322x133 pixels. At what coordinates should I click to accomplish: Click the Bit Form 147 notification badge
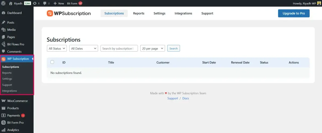[80, 3]
